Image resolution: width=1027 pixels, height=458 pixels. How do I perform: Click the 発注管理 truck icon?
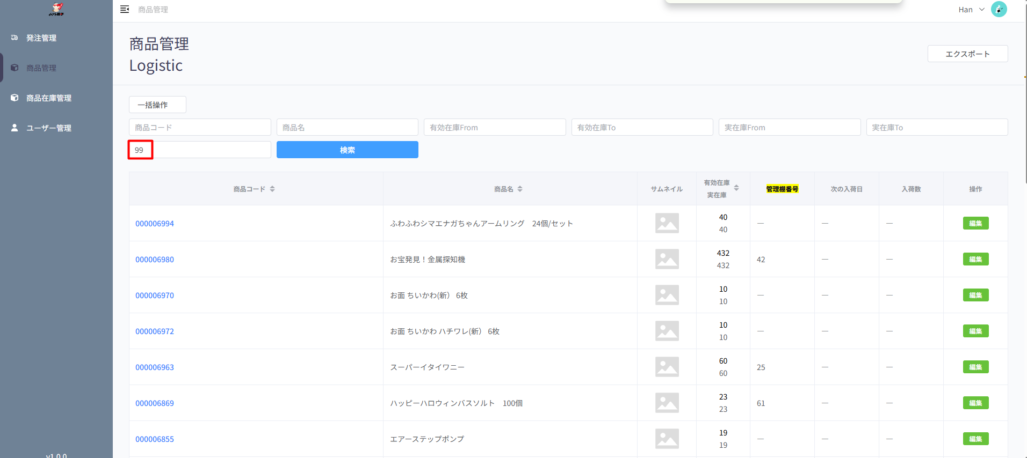tap(15, 38)
